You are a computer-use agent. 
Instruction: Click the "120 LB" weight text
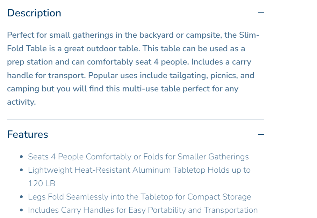(x=42, y=183)
